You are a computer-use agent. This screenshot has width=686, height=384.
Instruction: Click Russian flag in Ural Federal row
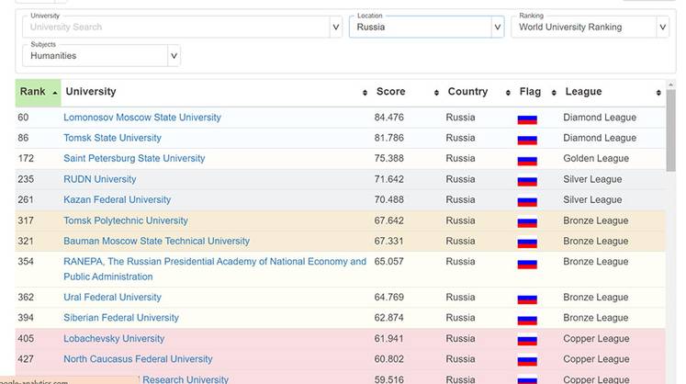tap(527, 299)
